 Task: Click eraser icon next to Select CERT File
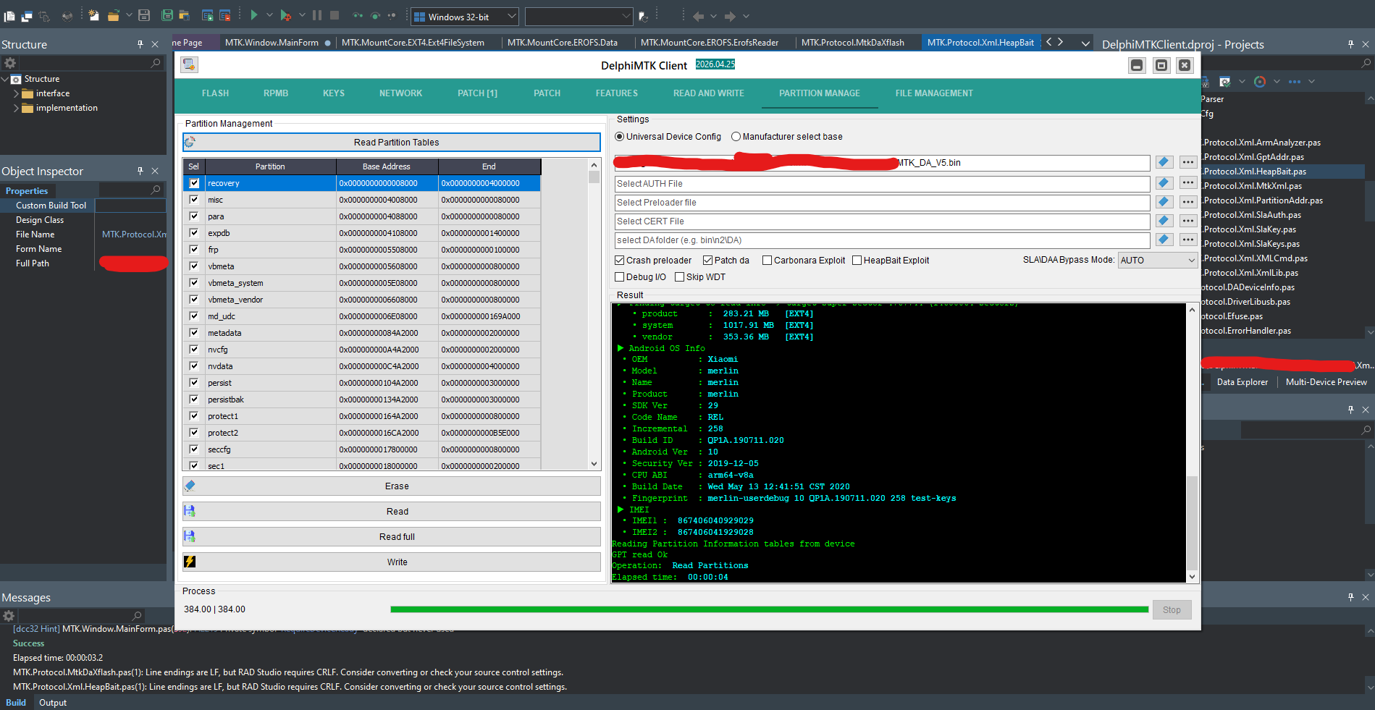click(x=1164, y=221)
